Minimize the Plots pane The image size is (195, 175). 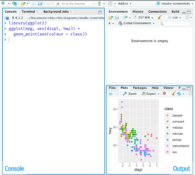tap(184, 89)
